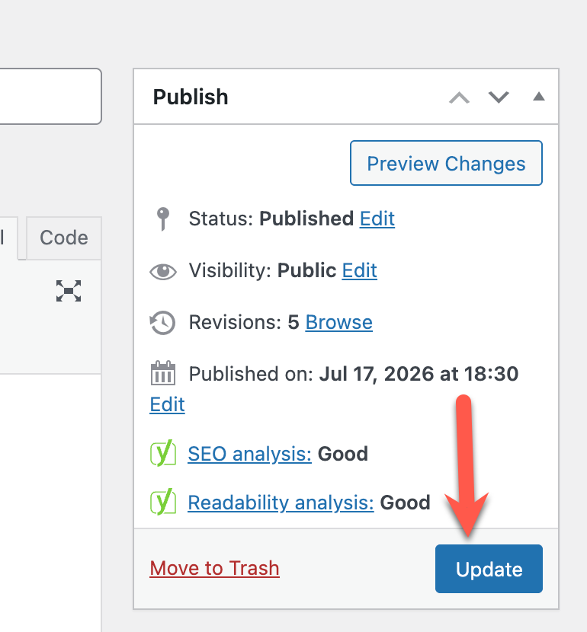Click the visibility eye icon
The image size is (587, 632).
pos(163,271)
